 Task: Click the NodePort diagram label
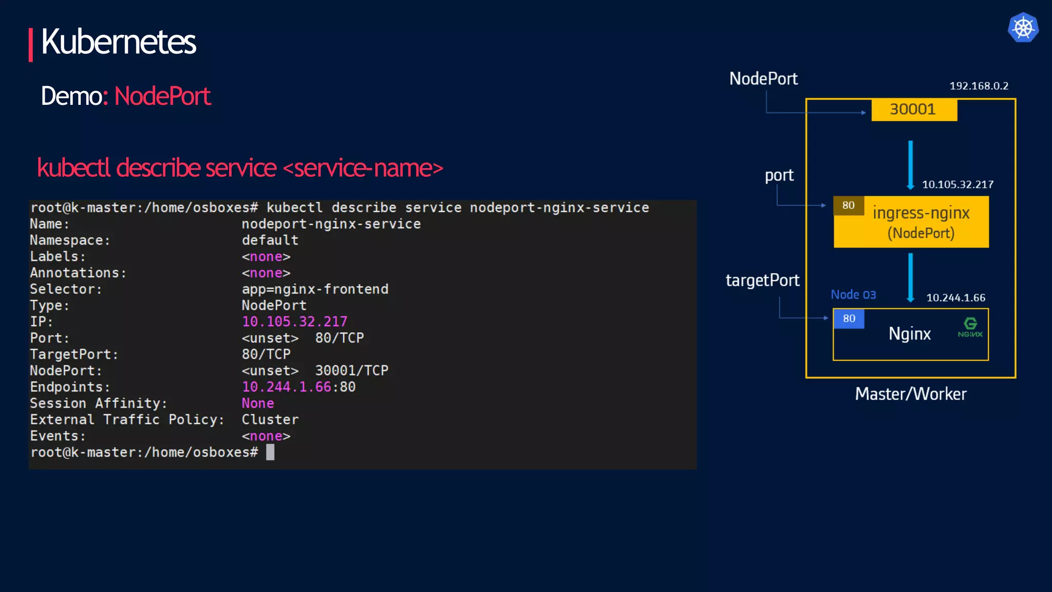763,79
